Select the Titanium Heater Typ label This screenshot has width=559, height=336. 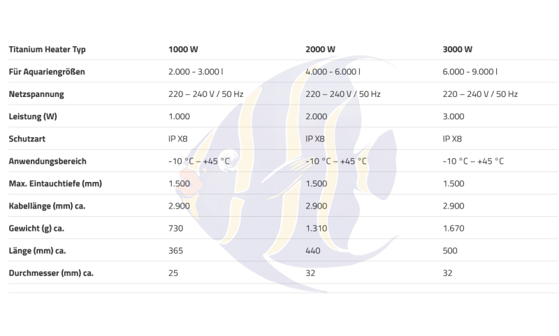tap(47, 49)
